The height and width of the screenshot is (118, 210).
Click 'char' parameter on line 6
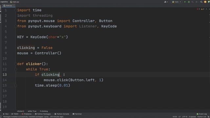click(52, 37)
